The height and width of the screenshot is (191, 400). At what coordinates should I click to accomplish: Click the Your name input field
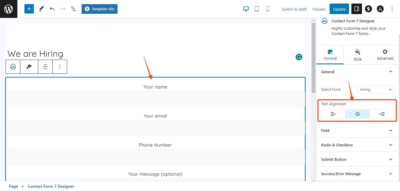155,99
